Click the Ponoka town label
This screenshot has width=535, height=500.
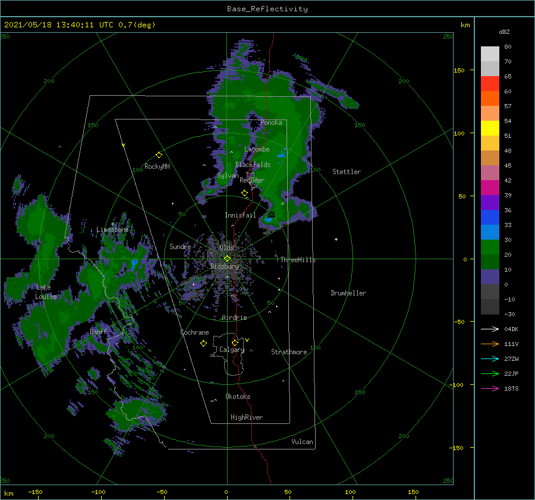click(271, 122)
